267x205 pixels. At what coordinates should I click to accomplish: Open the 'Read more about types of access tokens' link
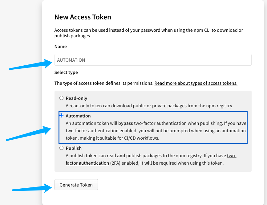pos(196,83)
